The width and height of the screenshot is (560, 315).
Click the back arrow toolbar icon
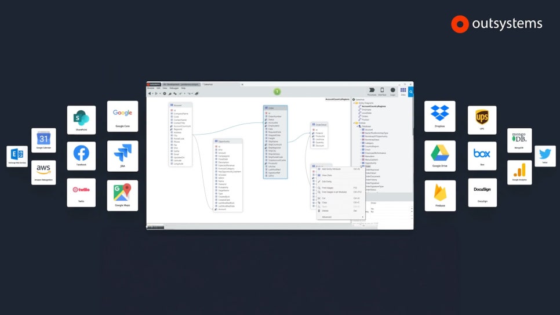[x=150, y=93]
